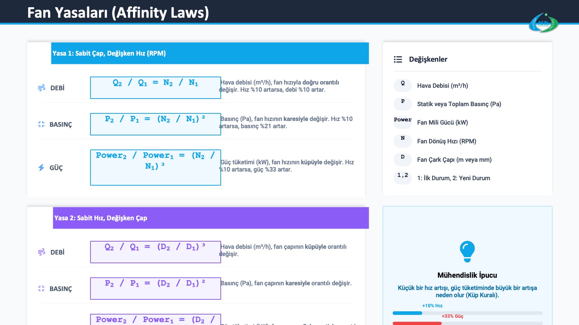Click the red +33% Güç progress bar
579x325 pixels.
417,323
